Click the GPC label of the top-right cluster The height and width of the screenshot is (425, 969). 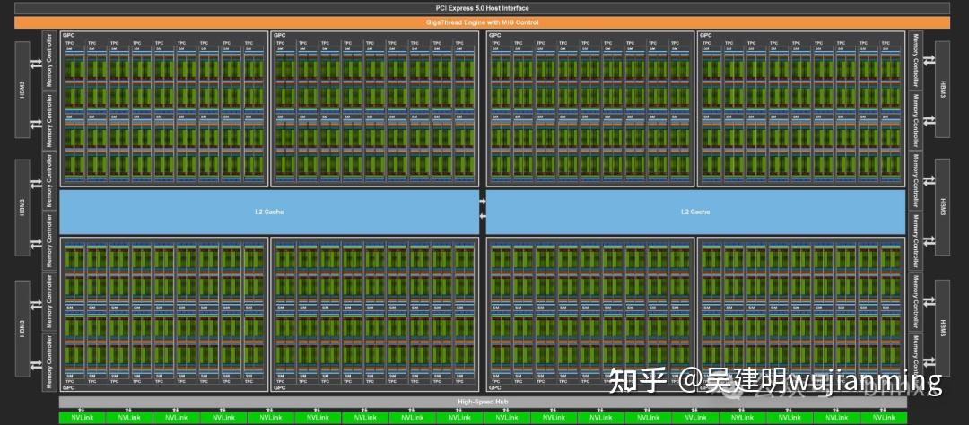click(705, 35)
